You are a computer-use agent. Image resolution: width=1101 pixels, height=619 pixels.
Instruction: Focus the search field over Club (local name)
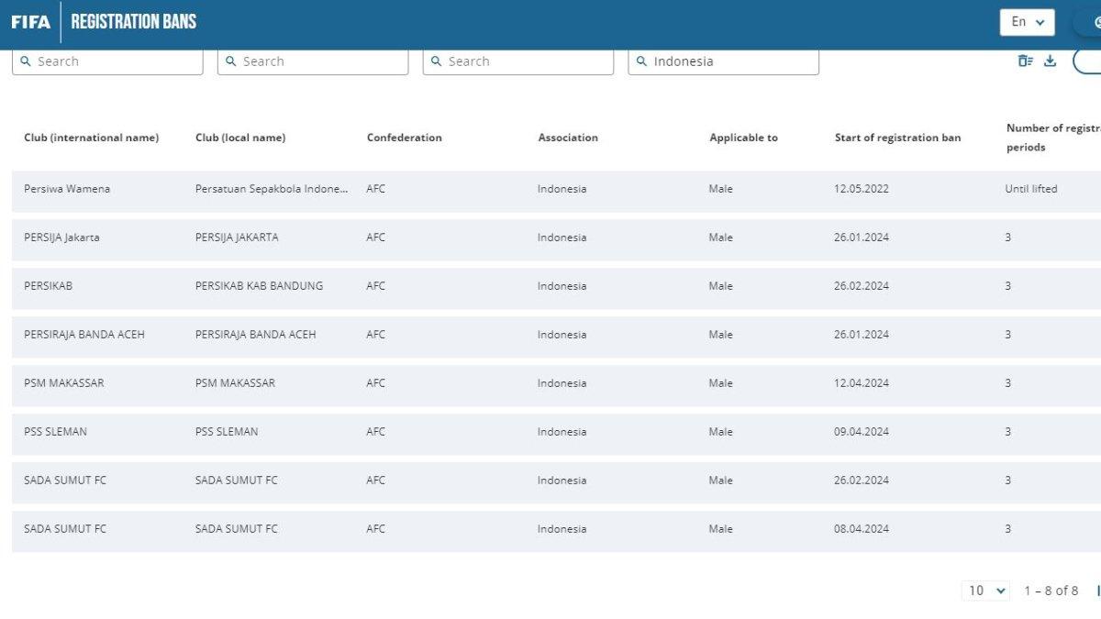(x=313, y=61)
